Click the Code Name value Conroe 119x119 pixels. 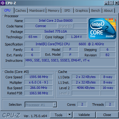(x=41, y=26)
